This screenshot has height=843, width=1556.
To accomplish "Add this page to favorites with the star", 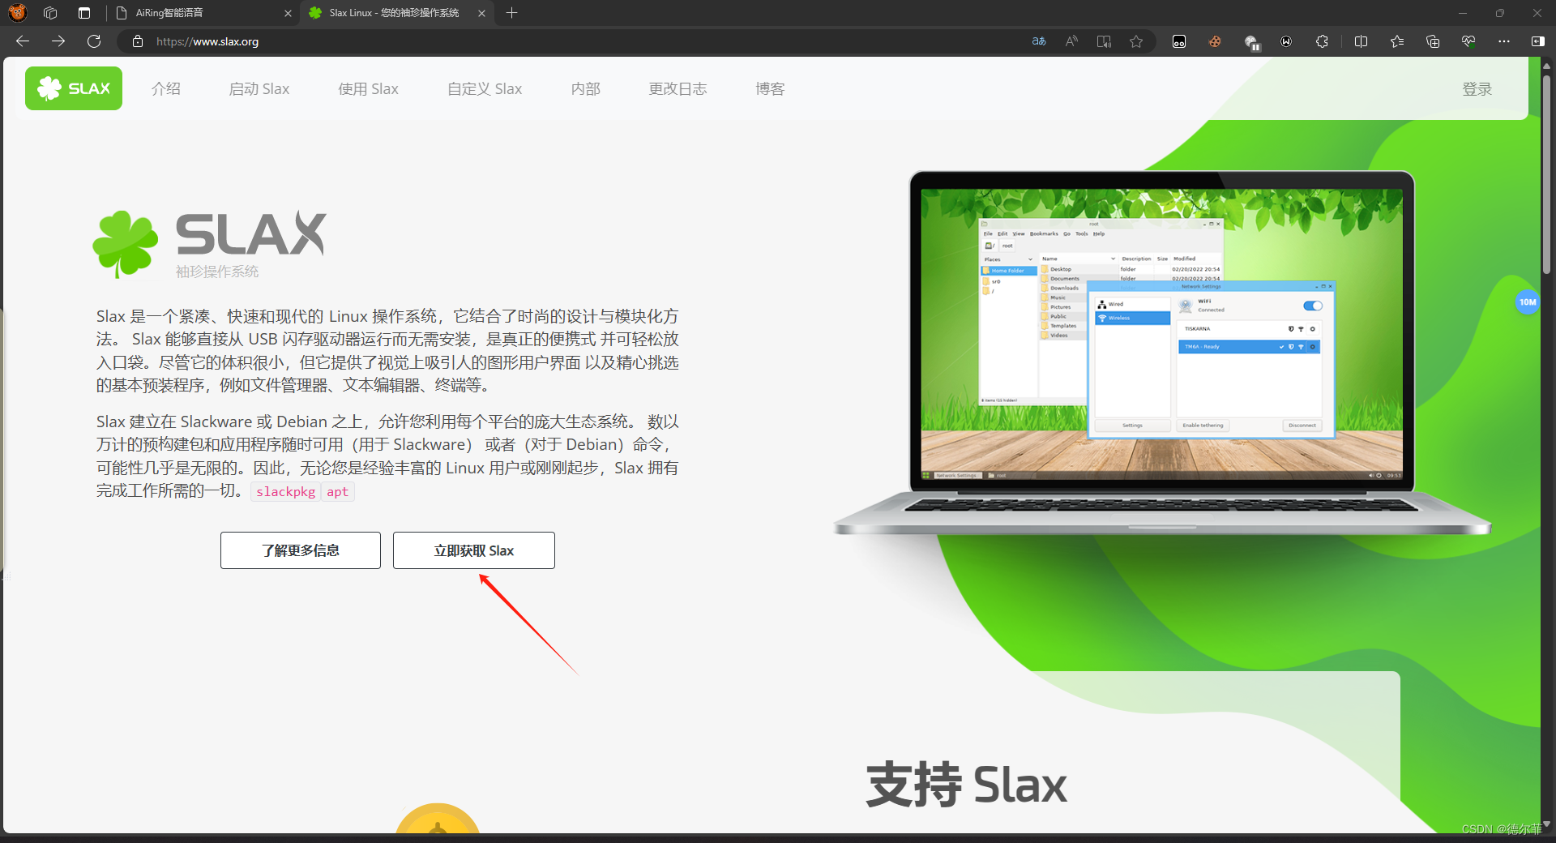I will [x=1136, y=41].
